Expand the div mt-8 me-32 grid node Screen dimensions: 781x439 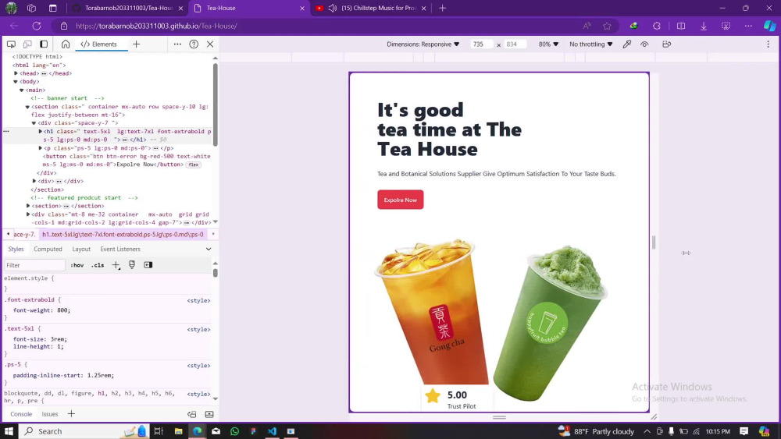point(28,214)
